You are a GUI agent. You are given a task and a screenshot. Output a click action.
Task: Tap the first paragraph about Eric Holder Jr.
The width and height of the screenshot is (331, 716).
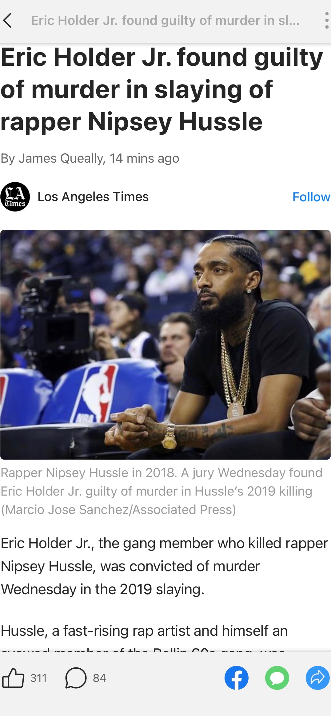pos(164,566)
